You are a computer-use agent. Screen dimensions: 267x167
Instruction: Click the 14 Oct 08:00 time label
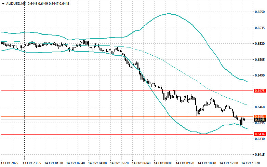pos(163,163)
